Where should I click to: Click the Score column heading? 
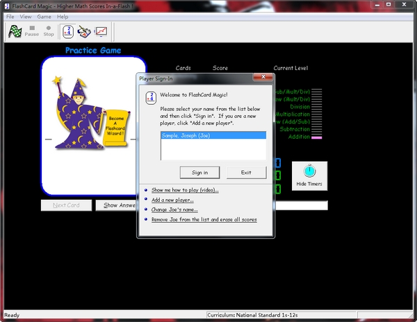tap(220, 68)
